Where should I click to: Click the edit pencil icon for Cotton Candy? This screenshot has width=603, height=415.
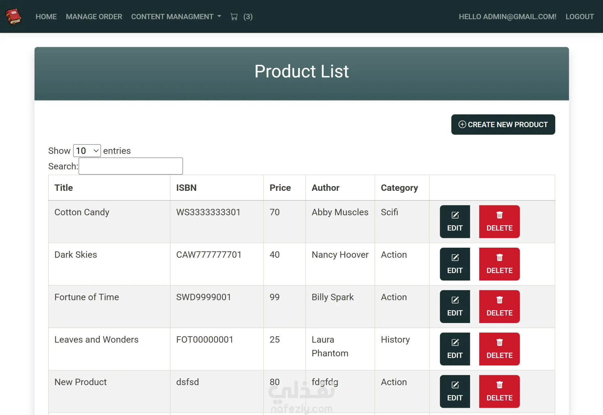tap(455, 215)
